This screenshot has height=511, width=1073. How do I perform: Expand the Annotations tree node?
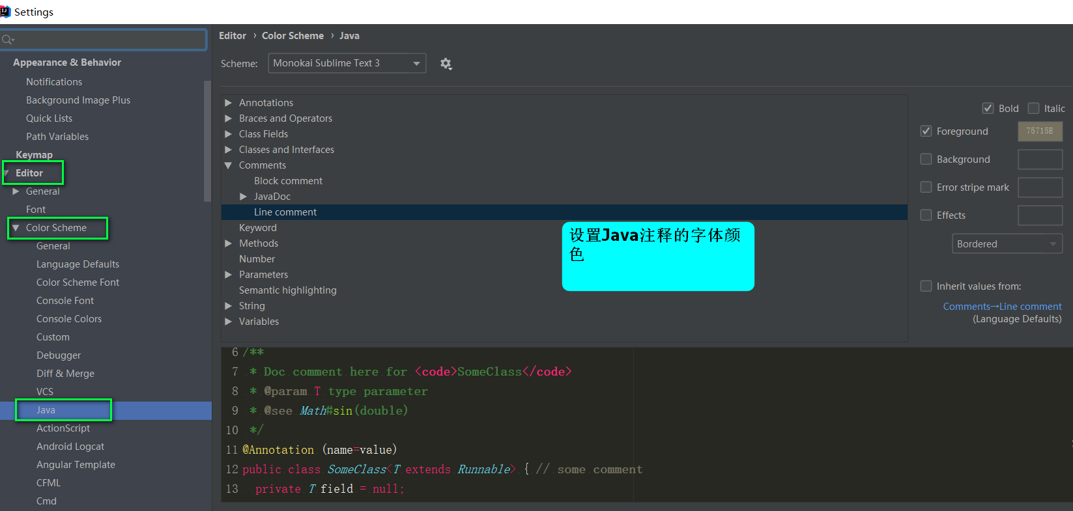point(228,103)
